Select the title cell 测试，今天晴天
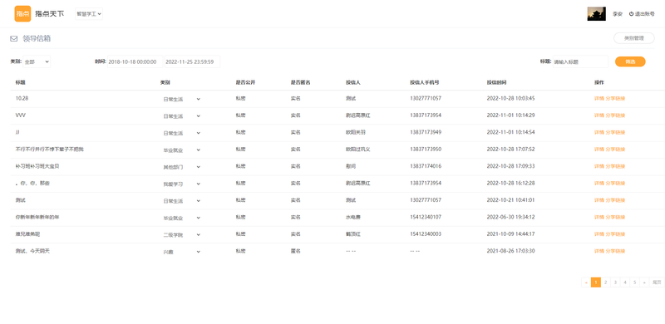The image size is (665, 324). point(32,251)
